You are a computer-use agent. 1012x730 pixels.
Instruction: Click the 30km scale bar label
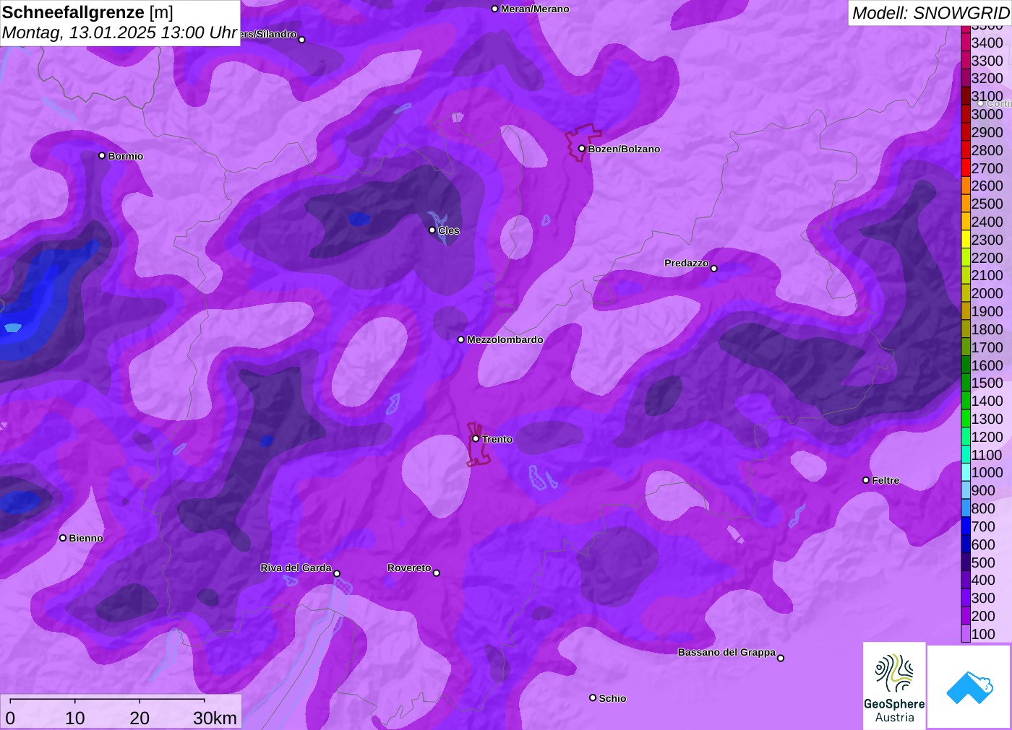click(215, 718)
